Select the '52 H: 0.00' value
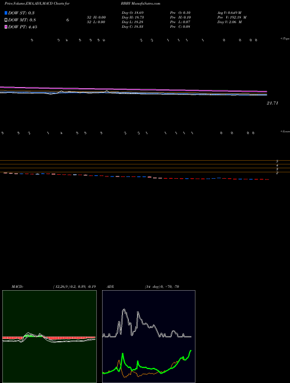The height and width of the screenshot is (383, 290). 96,17
